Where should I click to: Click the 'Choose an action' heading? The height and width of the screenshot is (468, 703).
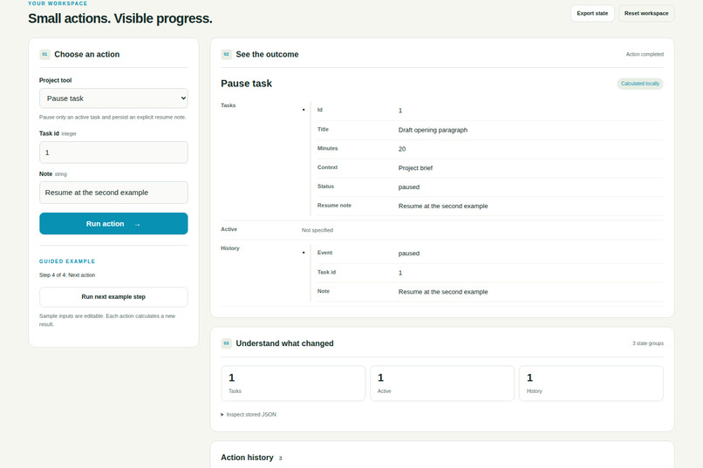pos(87,54)
